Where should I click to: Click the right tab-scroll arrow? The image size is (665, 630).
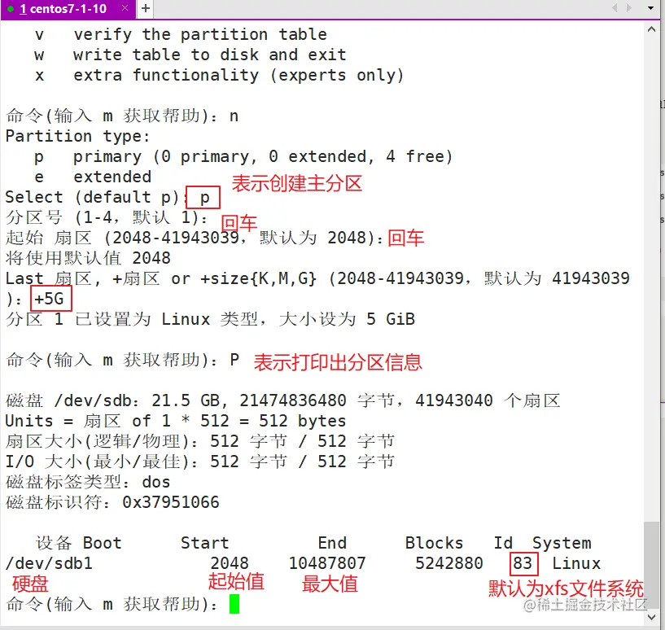click(628, 8)
